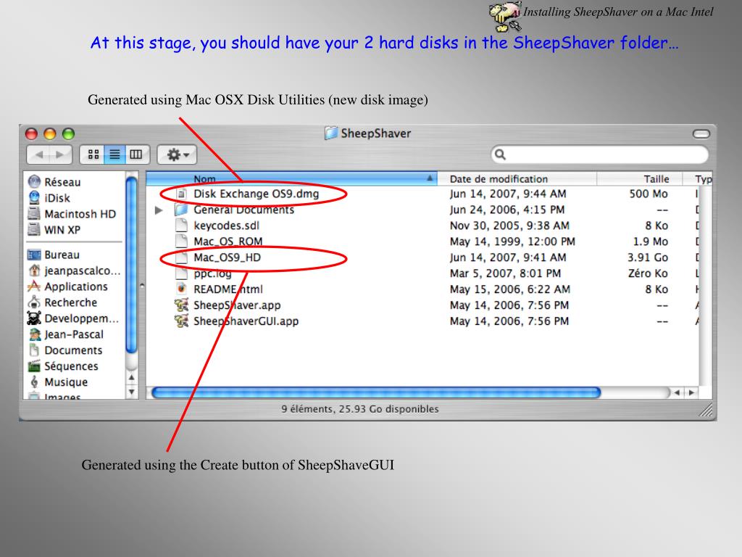The height and width of the screenshot is (557, 742).
Task: Open the Action gear menu
Action: click(x=177, y=154)
